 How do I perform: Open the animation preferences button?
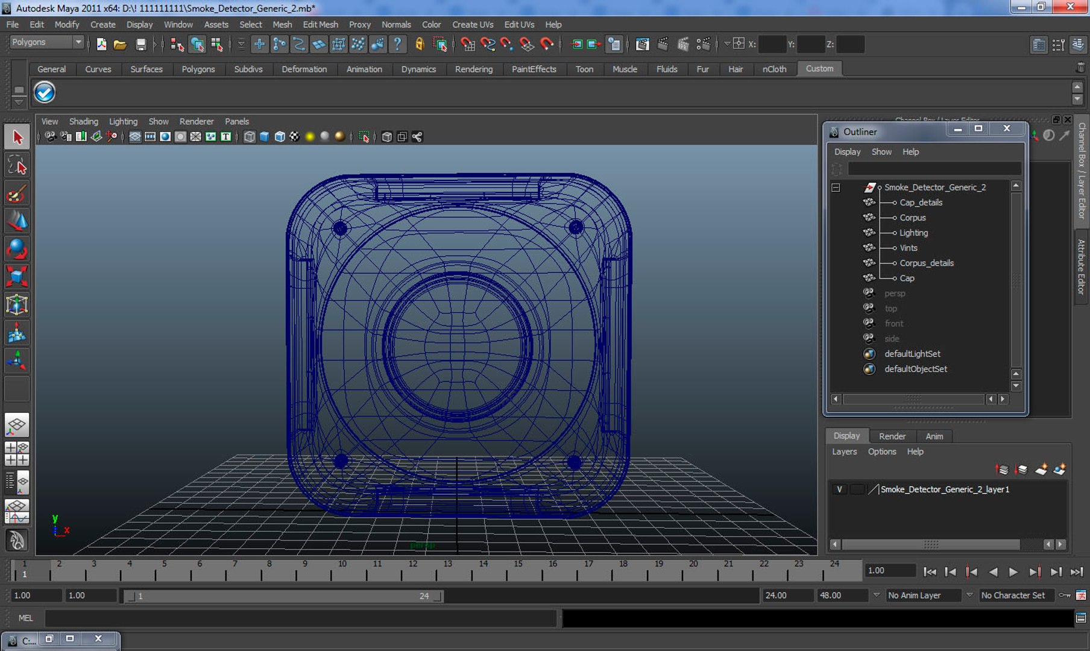[x=1081, y=595]
